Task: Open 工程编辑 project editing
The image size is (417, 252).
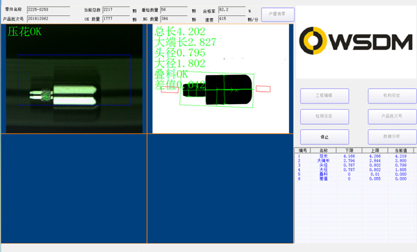Action: pyautogui.click(x=325, y=96)
